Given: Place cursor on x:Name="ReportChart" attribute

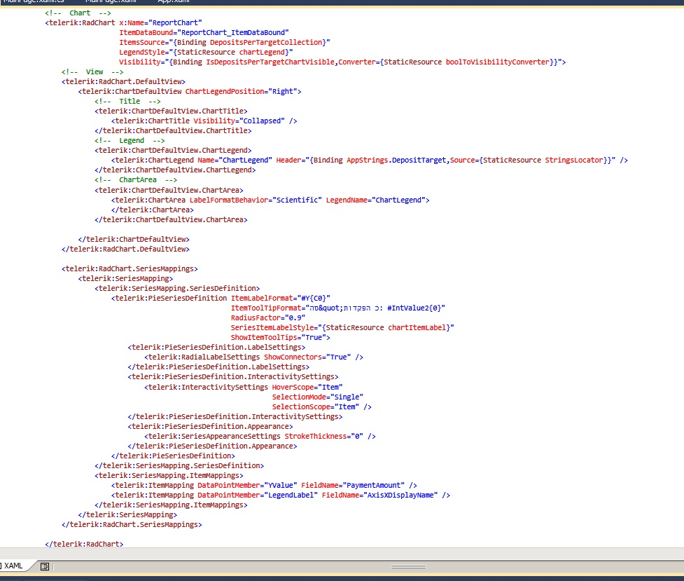Looking at the screenshot, I should [160, 22].
